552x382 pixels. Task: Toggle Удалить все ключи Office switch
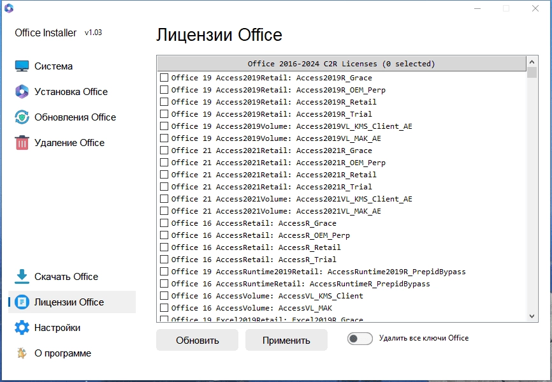pos(360,339)
